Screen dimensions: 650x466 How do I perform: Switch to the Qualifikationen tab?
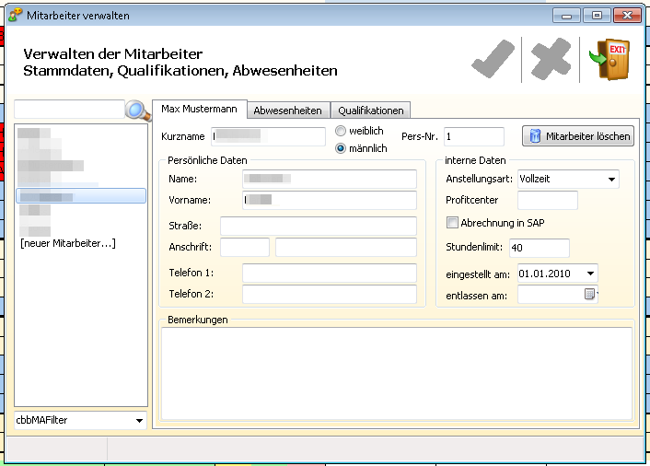click(371, 111)
